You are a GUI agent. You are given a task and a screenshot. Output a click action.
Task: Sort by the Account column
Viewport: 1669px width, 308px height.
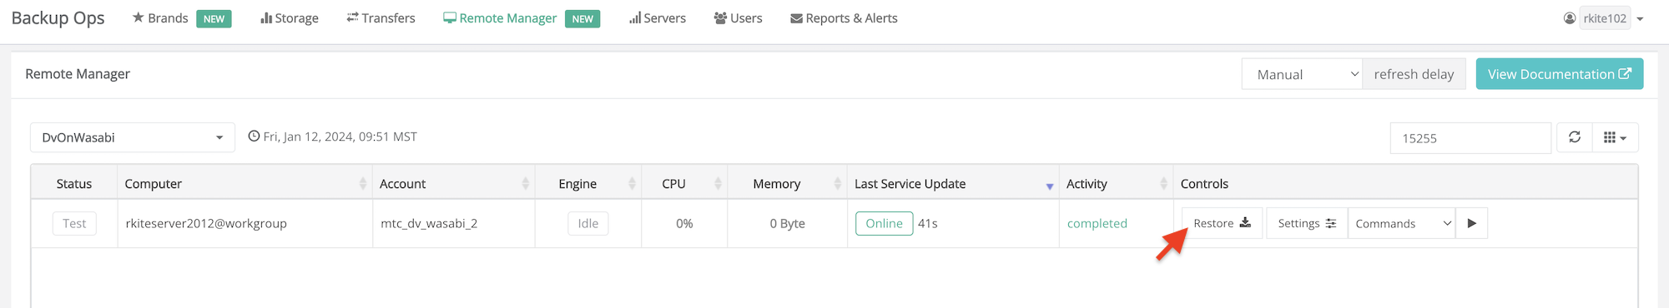(x=453, y=183)
